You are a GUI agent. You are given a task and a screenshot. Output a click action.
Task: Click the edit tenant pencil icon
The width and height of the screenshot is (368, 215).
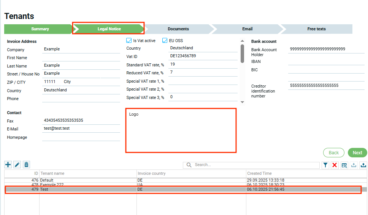pos(17,165)
